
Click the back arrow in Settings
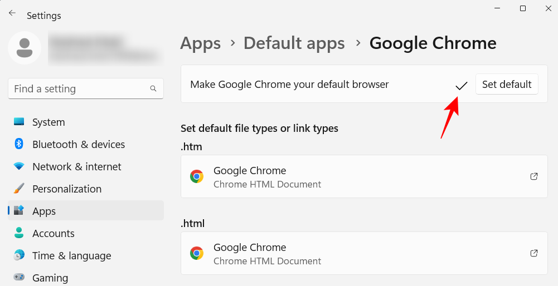point(12,13)
